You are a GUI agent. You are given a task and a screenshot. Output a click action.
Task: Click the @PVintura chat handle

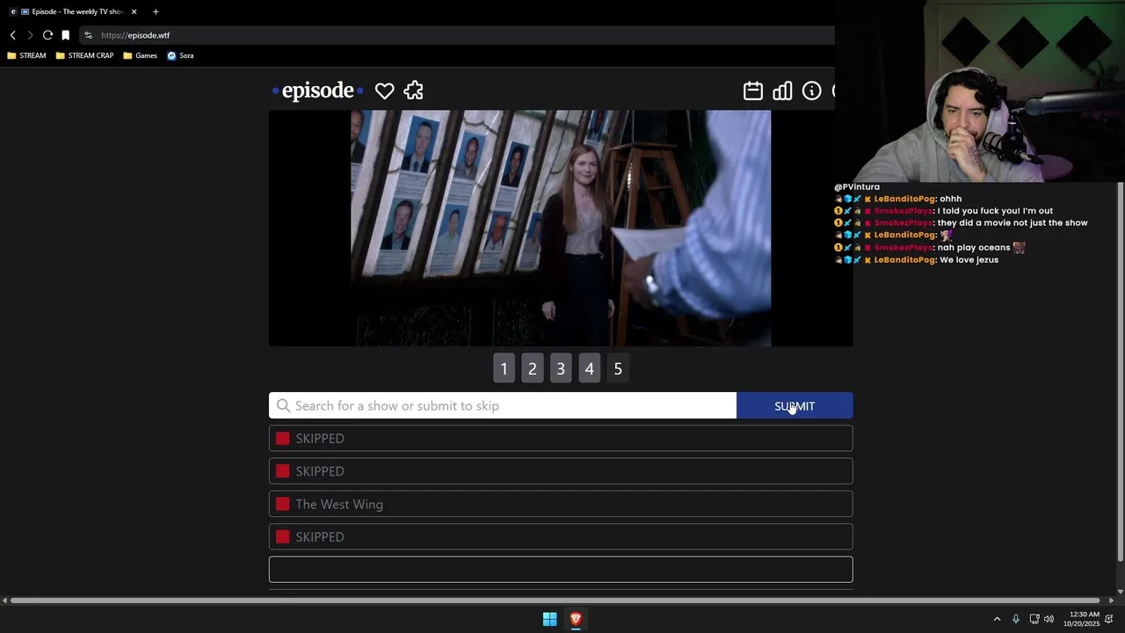point(857,186)
